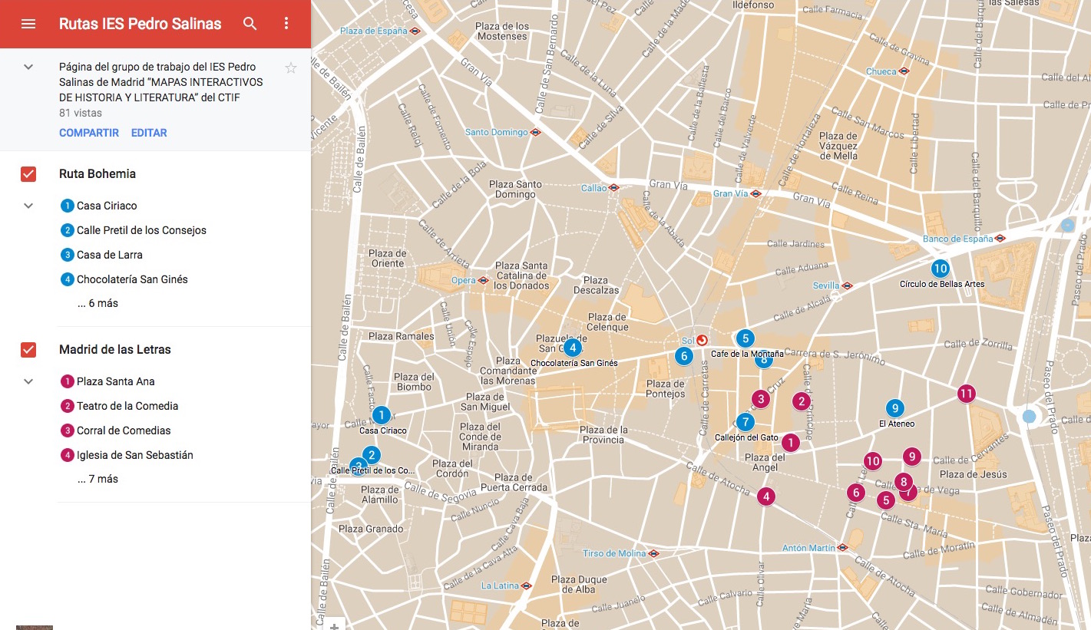Select Plaza Santa Ana in the list
Image resolution: width=1091 pixels, height=630 pixels.
click(116, 381)
